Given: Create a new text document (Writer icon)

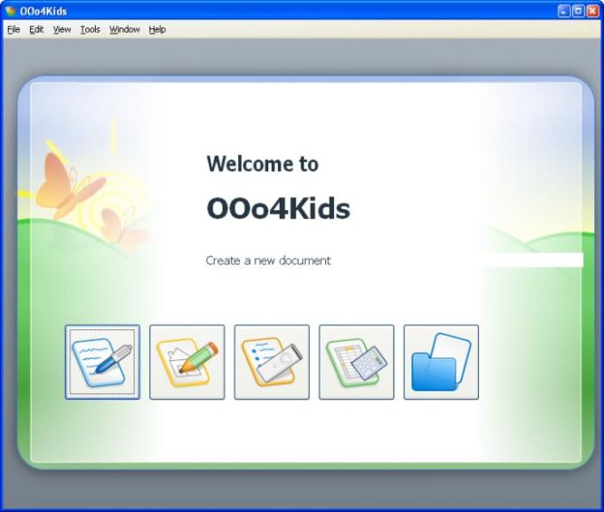Looking at the screenshot, I should tap(102, 362).
